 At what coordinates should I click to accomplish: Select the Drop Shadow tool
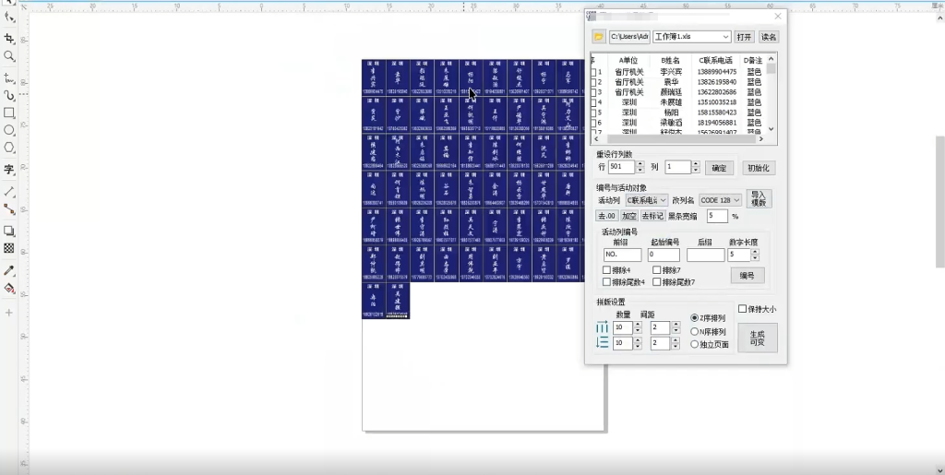point(9,231)
